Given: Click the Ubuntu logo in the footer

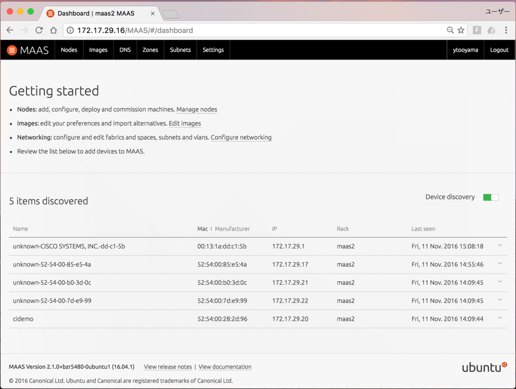Looking at the screenshot, I should (x=484, y=367).
